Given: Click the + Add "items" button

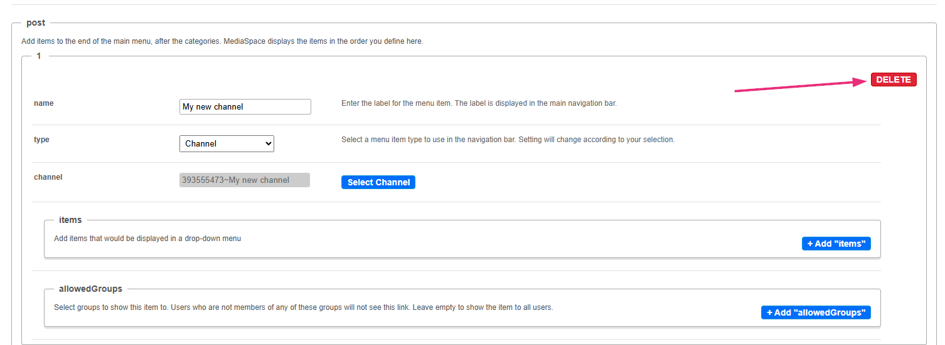Looking at the screenshot, I should [836, 244].
